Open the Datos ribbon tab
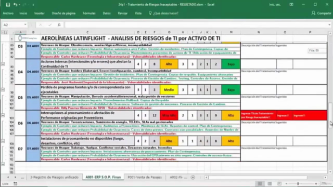This screenshot has width=333, height=187. click(x=107, y=13)
